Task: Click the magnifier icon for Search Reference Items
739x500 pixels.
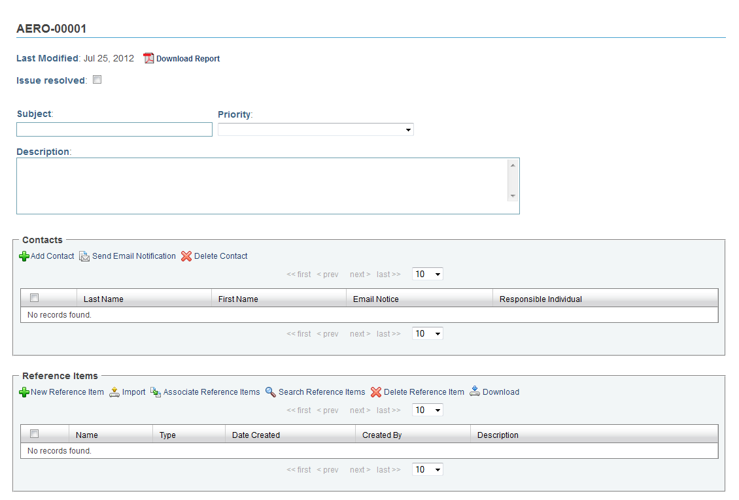Action: [271, 392]
